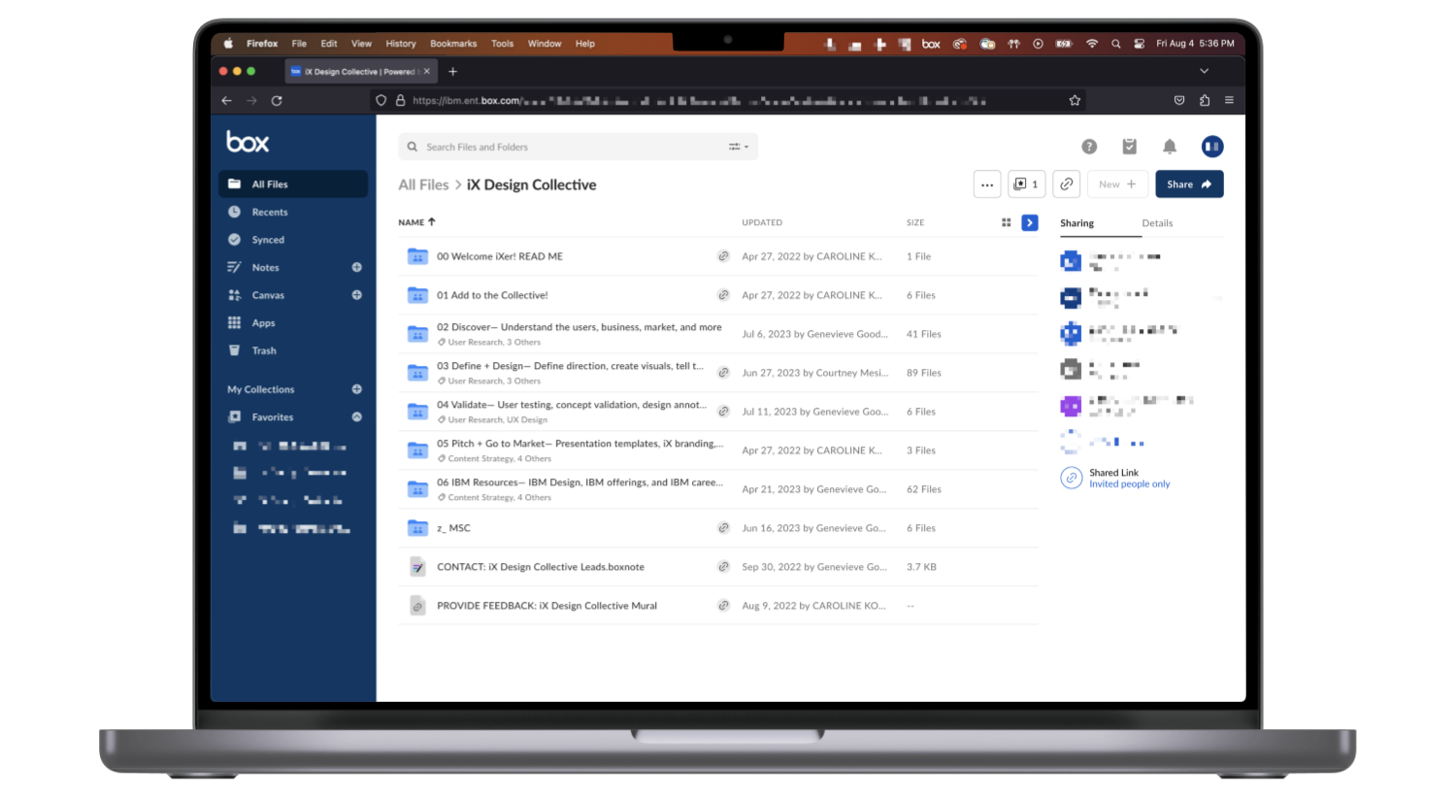Open folder 04 Validate

coord(571,405)
